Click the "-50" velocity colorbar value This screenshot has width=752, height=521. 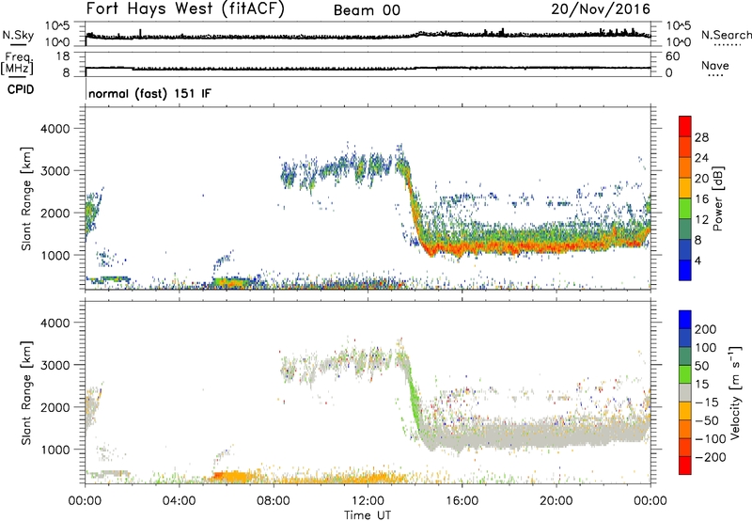point(707,420)
